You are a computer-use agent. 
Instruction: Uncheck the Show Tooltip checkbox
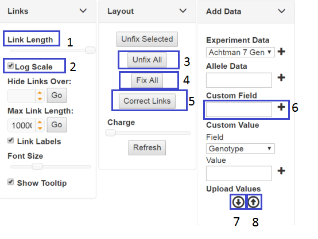[10, 182]
